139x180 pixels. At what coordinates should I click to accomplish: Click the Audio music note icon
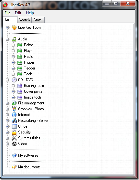14,39
